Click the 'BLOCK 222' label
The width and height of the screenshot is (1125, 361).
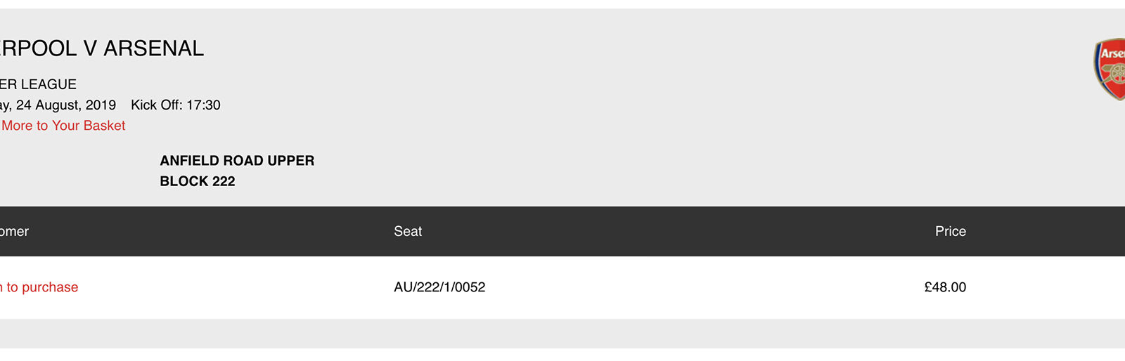click(x=198, y=181)
